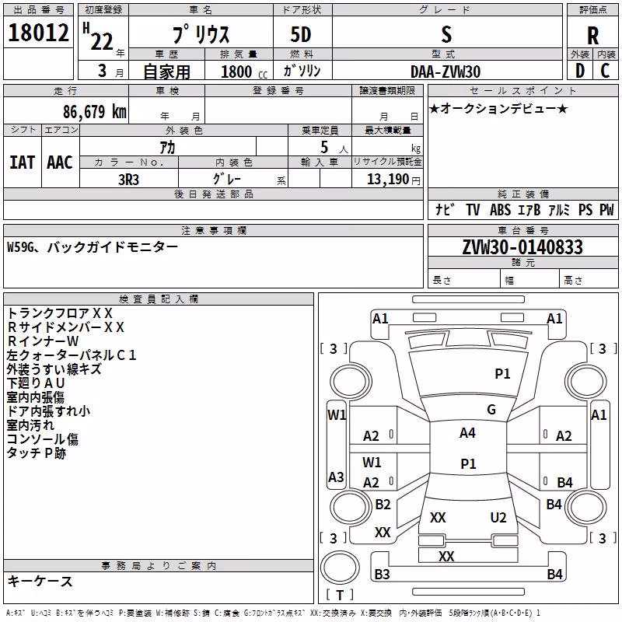Select the エアB equipment entry
The width and height of the screenshot is (622, 622).
pos(529,209)
